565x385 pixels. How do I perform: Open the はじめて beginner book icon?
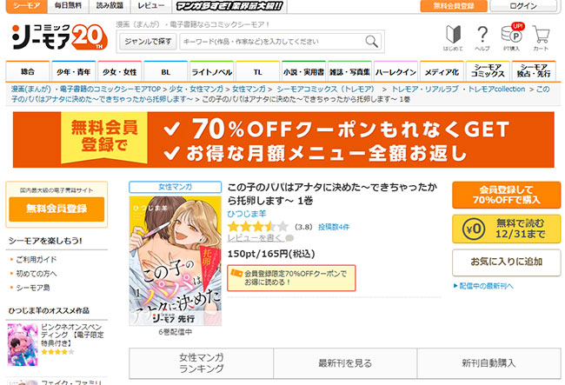[453, 38]
